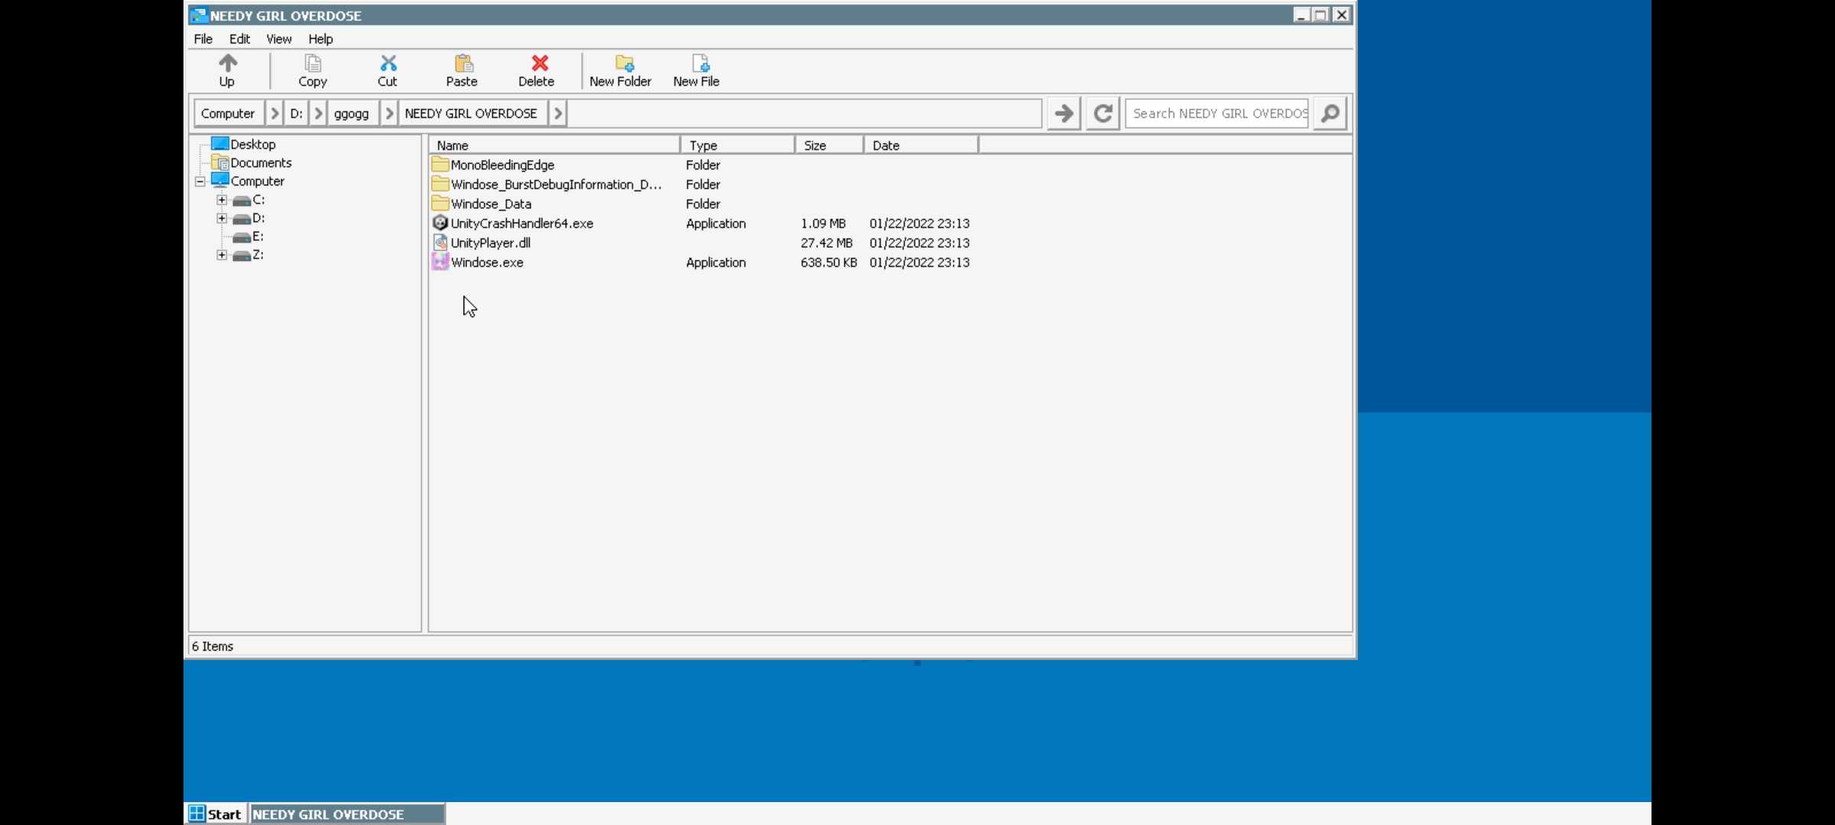Open the chevron after Computer breadcrumb
Viewport: 1835px width, 825px height.
tap(274, 114)
